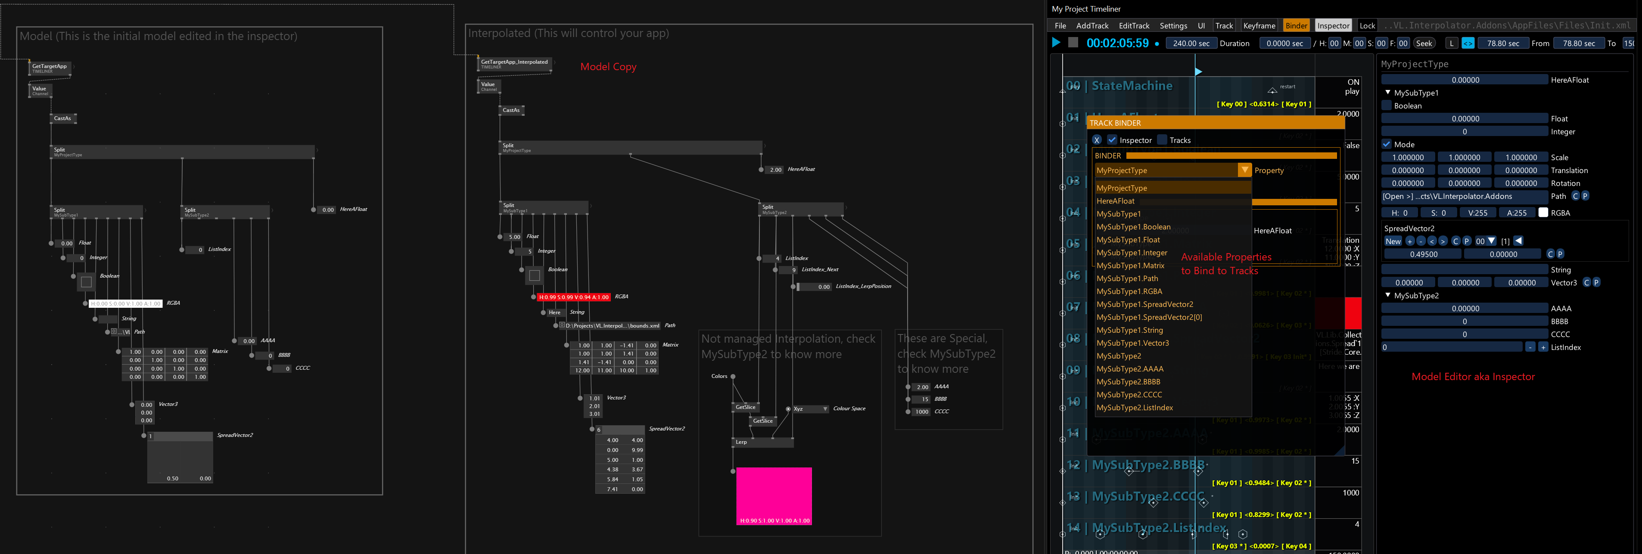Toggle the Lock button
1642x554 pixels.
coord(1367,25)
